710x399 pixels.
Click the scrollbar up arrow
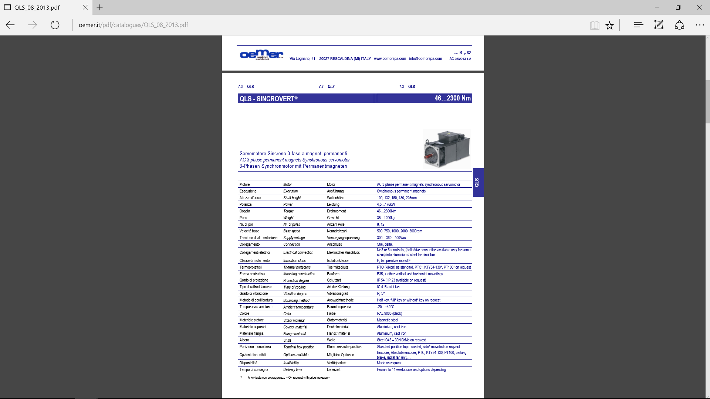pyautogui.click(x=707, y=38)
